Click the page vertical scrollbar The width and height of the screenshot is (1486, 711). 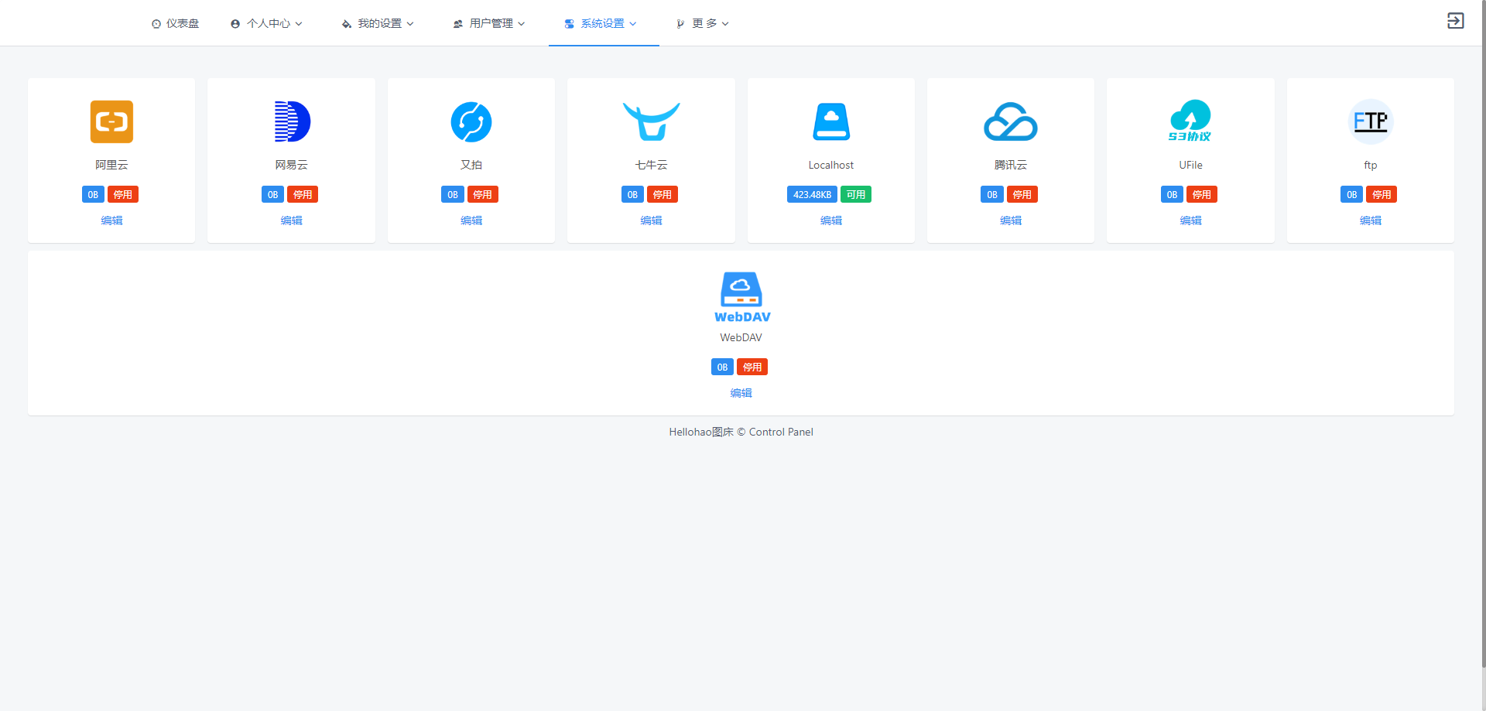(x=1483, y=333)
